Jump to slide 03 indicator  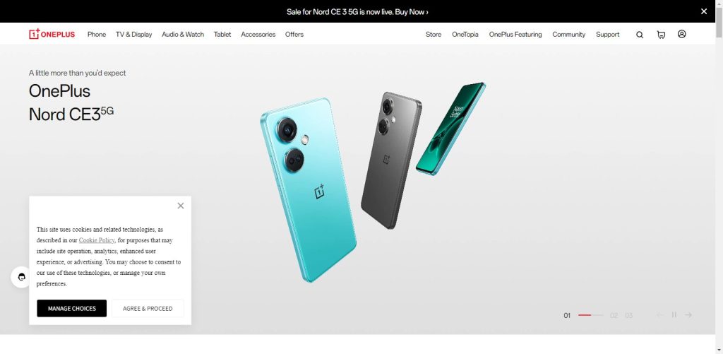(x=629, y=316)
